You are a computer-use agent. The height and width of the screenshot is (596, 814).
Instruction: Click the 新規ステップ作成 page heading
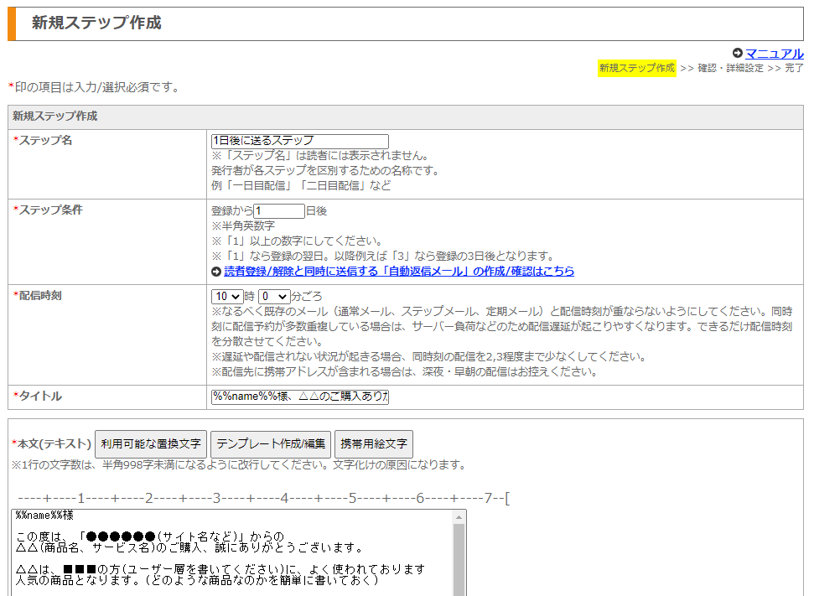coord(96,23)
